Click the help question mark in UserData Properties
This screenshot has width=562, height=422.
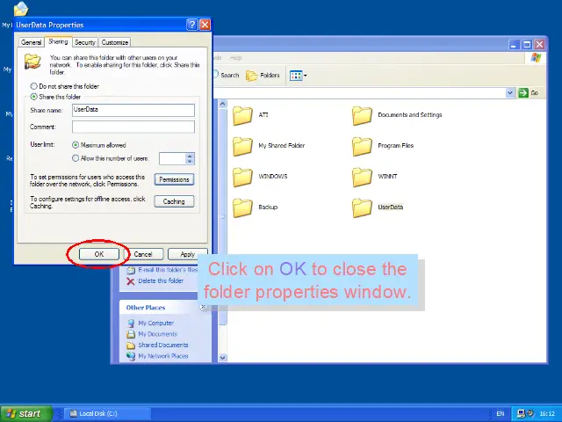coord(192,25)
